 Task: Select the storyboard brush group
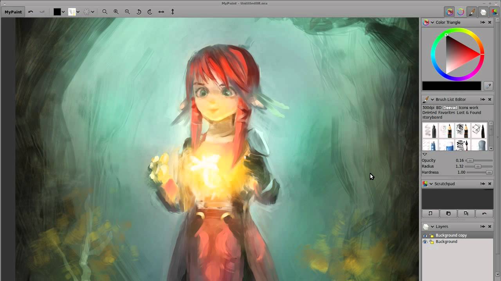coord(432,117)
